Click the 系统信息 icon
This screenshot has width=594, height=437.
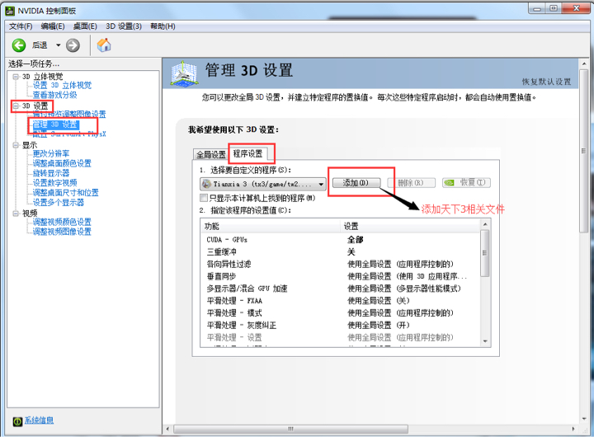pyautogui.click(x=17, y=421)
